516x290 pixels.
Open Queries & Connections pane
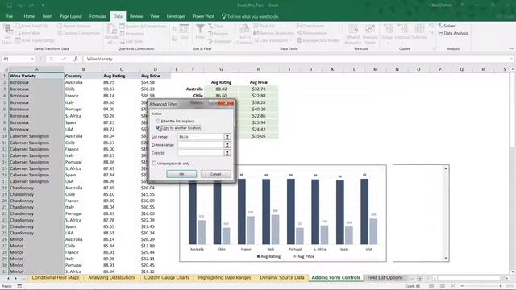pyautogui.click(x=144, y=26)
